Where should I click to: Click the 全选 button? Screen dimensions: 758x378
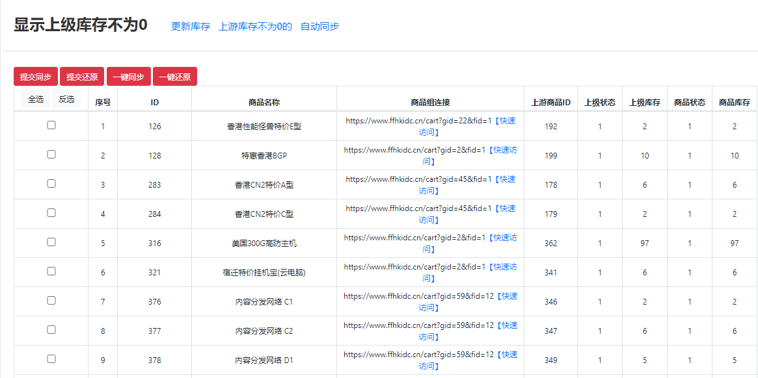pos(36,99)
